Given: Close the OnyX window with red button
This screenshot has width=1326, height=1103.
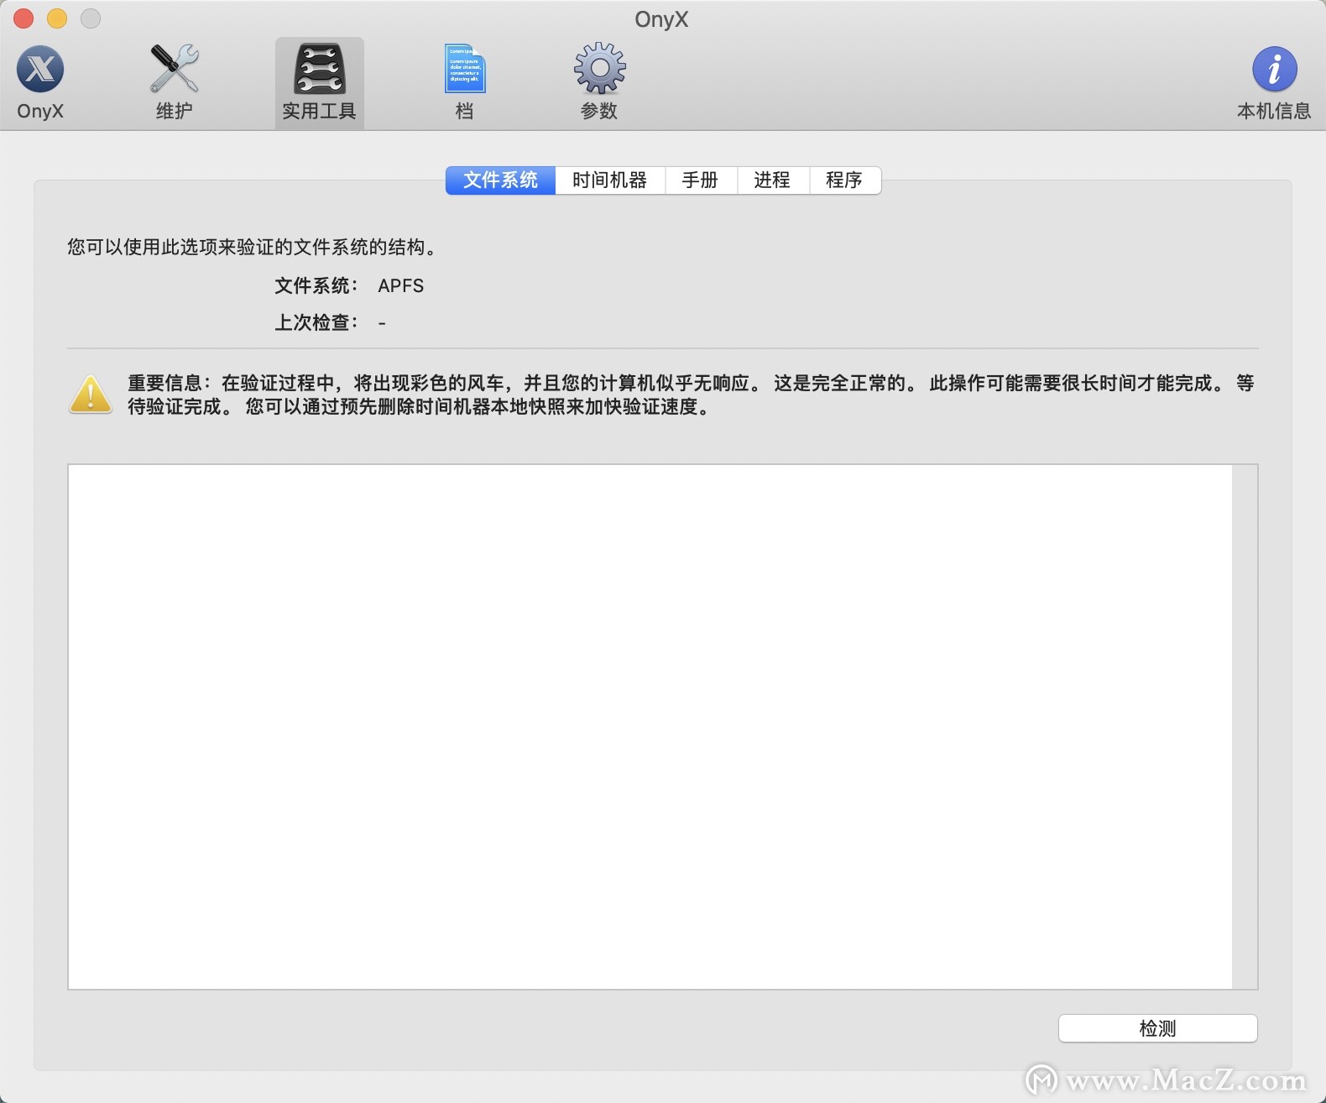Looking at the screenshot, I should click(x=23, y=18).
